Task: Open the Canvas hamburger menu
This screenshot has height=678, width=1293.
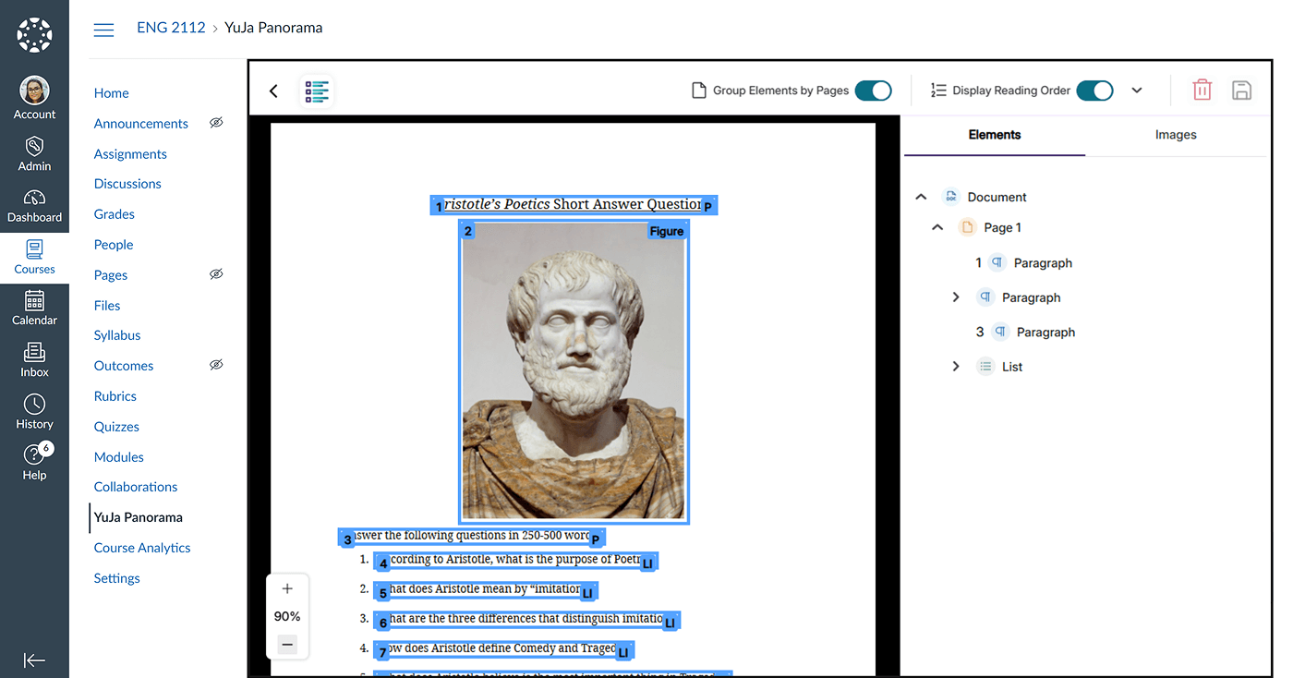Action: click(x=104, y=30)
